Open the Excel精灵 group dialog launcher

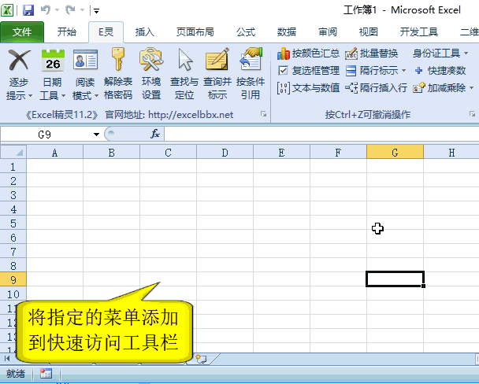click(263, 114)
